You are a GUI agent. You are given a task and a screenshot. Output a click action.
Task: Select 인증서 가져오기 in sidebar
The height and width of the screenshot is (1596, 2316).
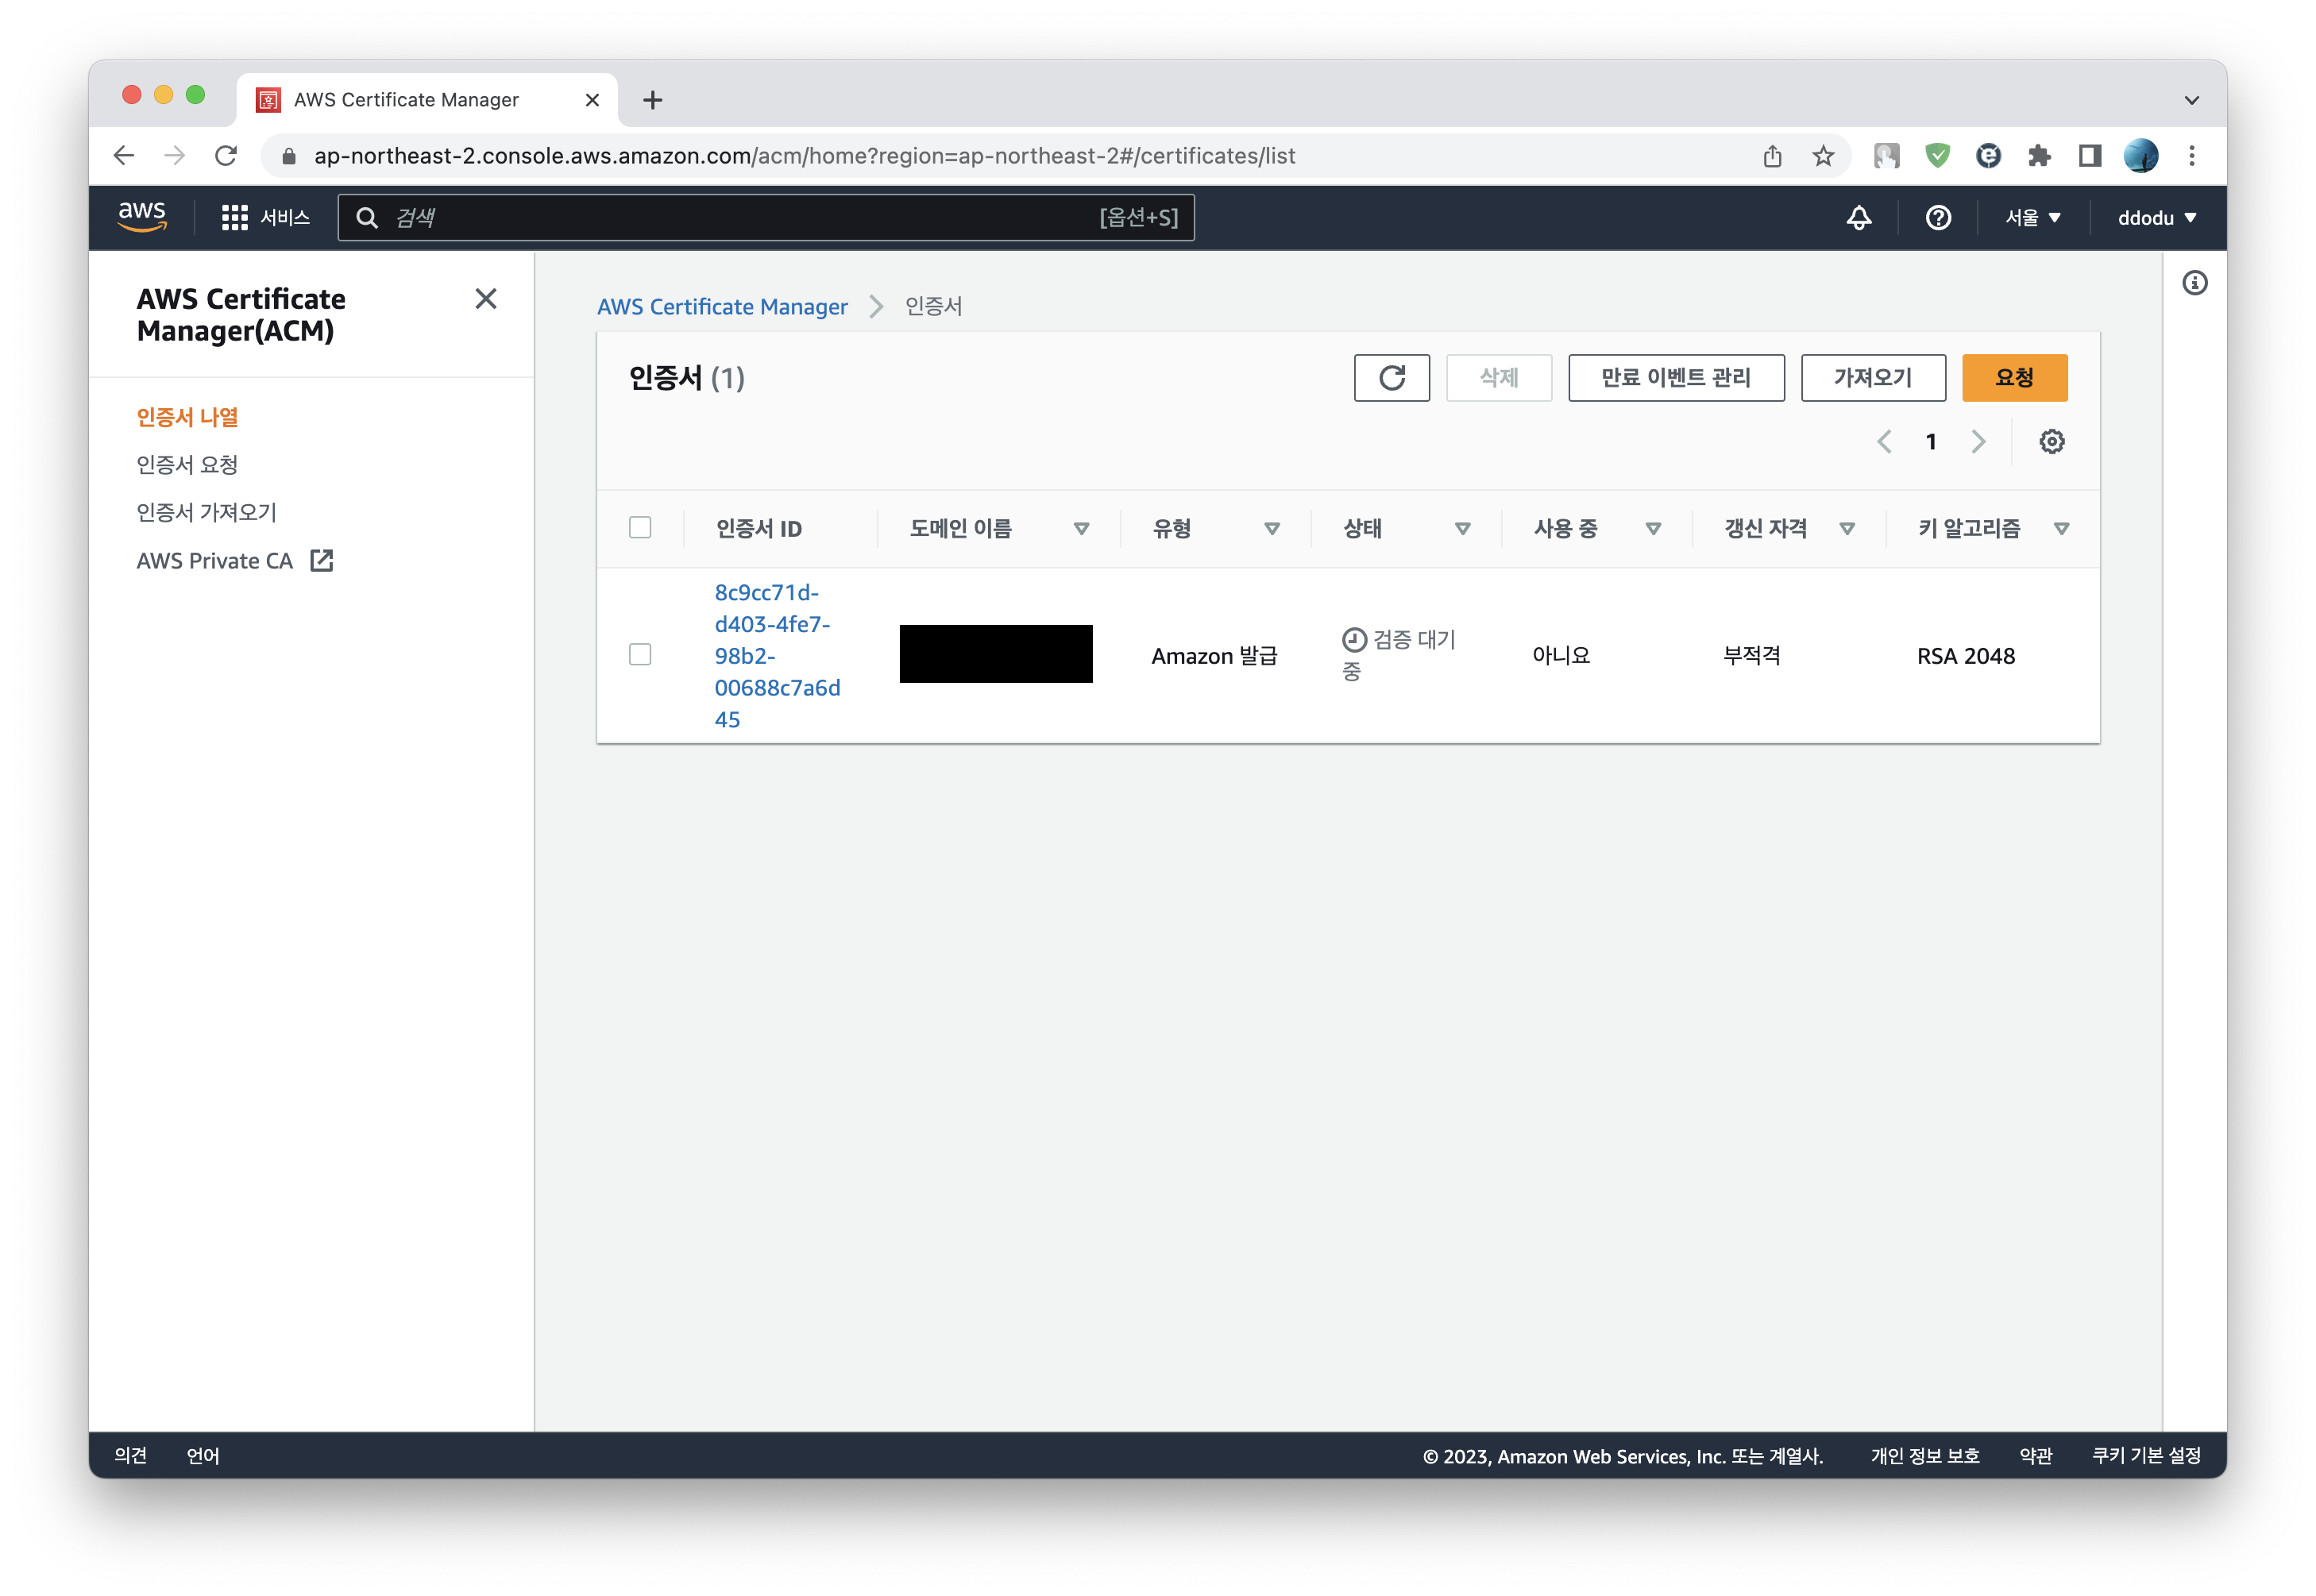206,512
